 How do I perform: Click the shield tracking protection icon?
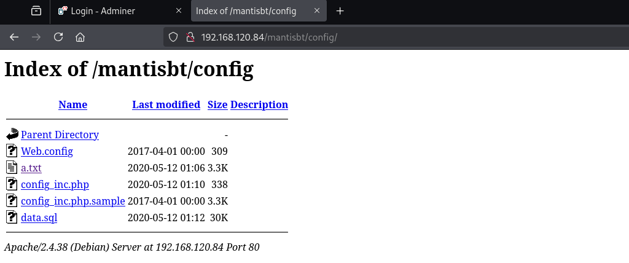tap(173, 37)
